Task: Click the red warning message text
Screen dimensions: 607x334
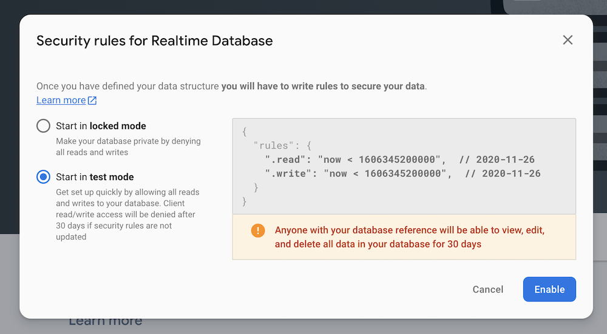Action: point(409,237)
